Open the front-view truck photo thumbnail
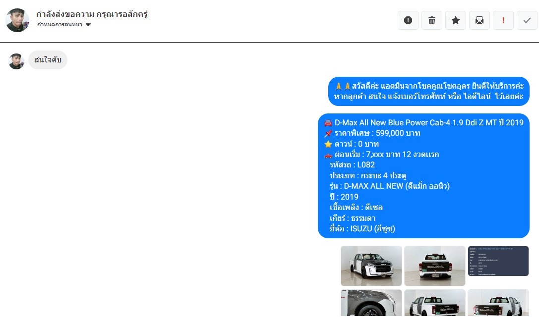Screen dimensions: 539x319 coord(371,266)
